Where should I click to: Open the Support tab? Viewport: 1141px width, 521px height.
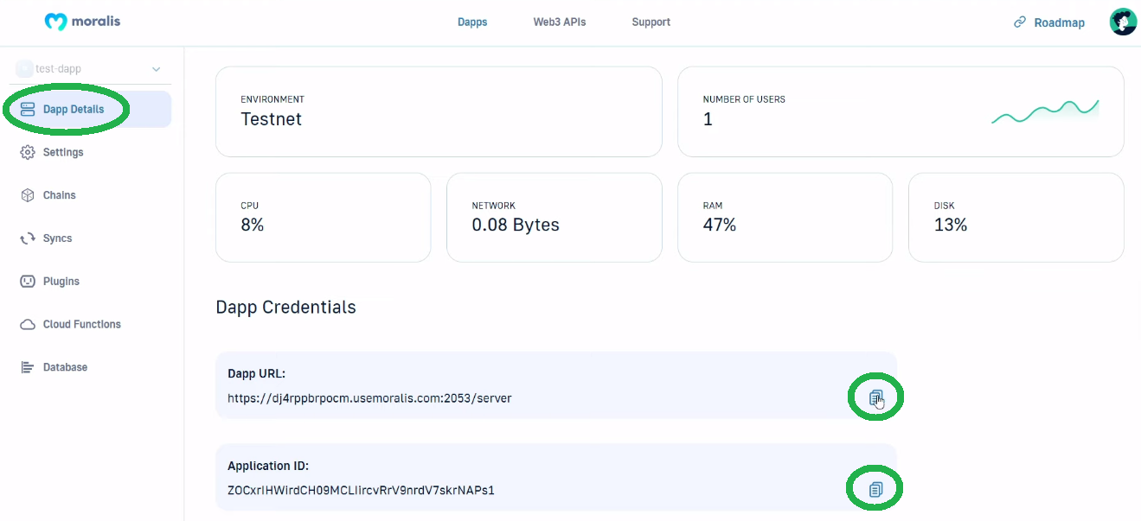click(651, 22)
